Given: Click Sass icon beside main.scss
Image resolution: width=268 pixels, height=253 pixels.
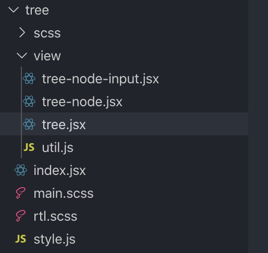Looking at the screenshot, I should coord(21,193).
